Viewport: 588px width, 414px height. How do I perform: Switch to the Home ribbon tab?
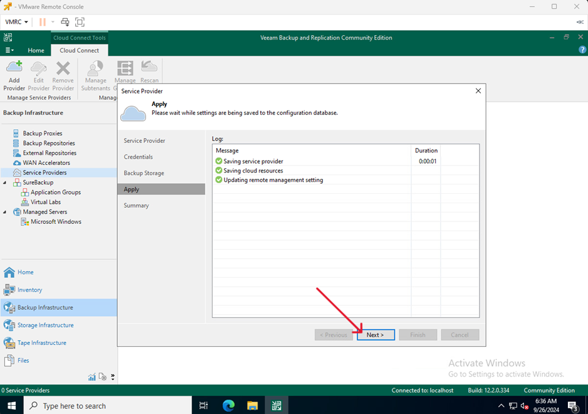[36, 50]
